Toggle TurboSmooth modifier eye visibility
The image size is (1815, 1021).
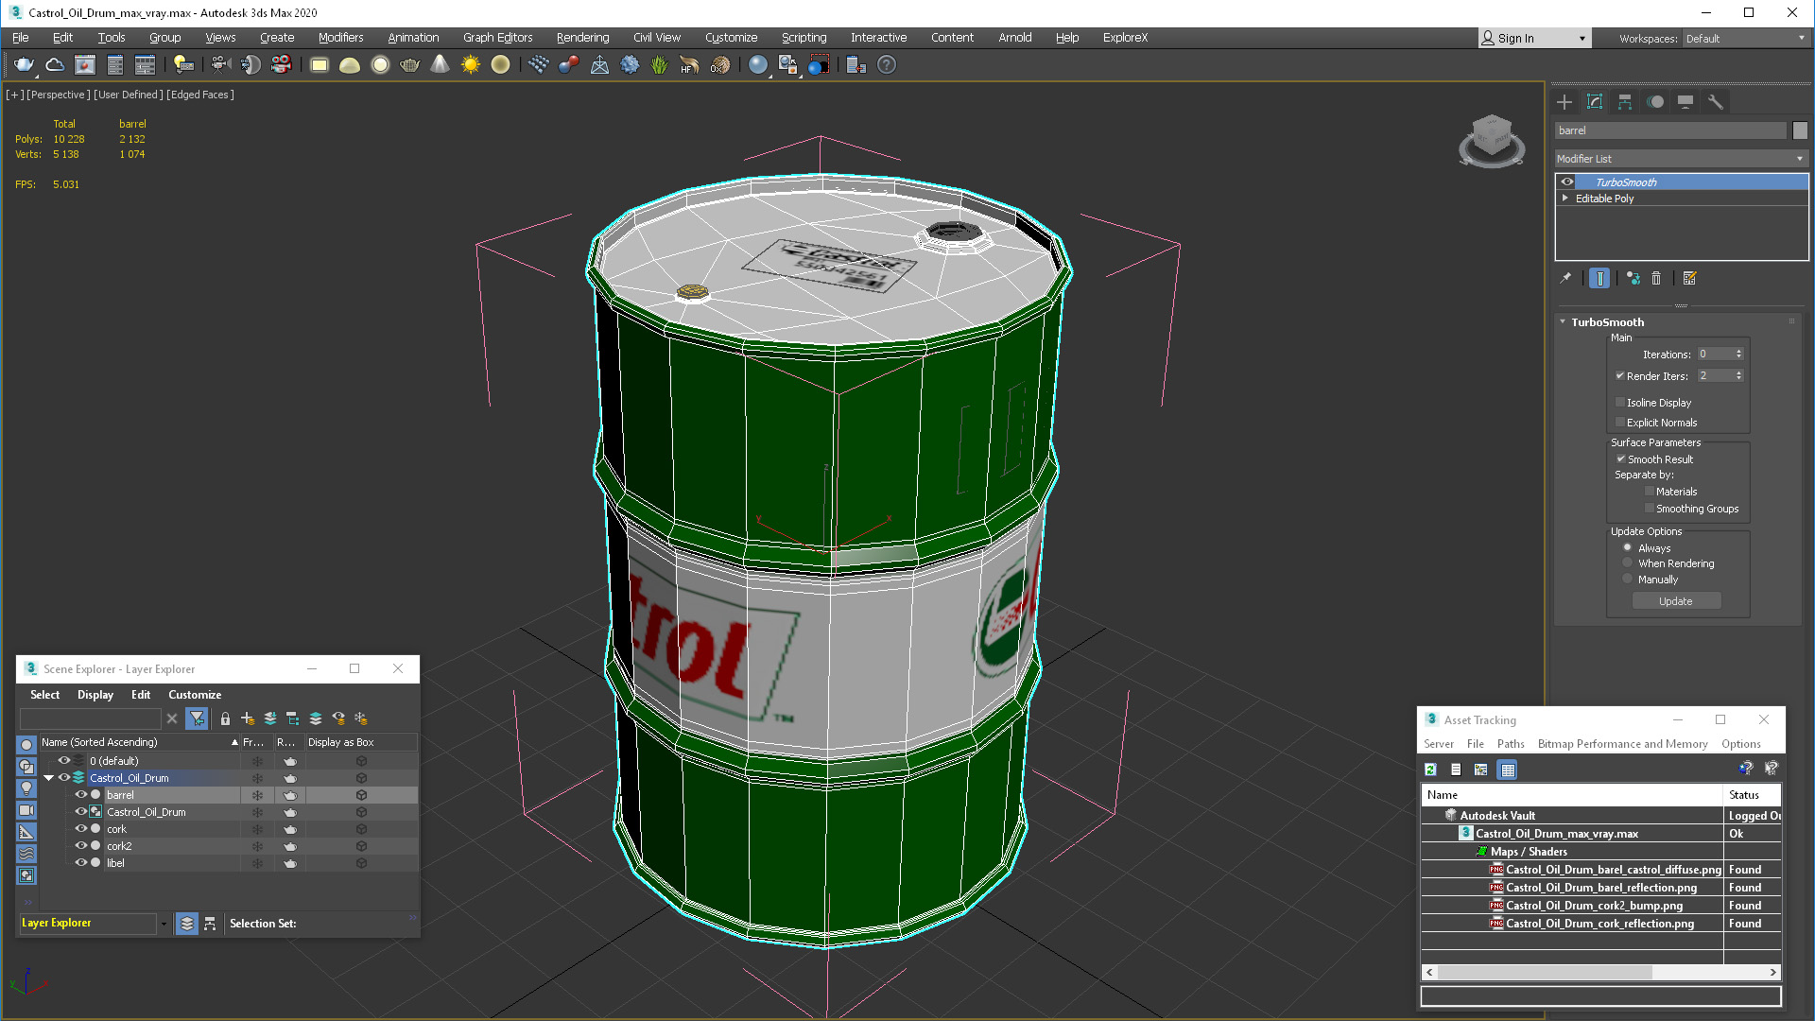click(1567, 182)
